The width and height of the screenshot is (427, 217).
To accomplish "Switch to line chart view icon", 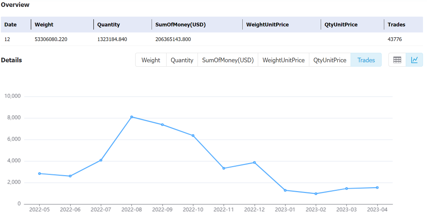I will (414, 60).
